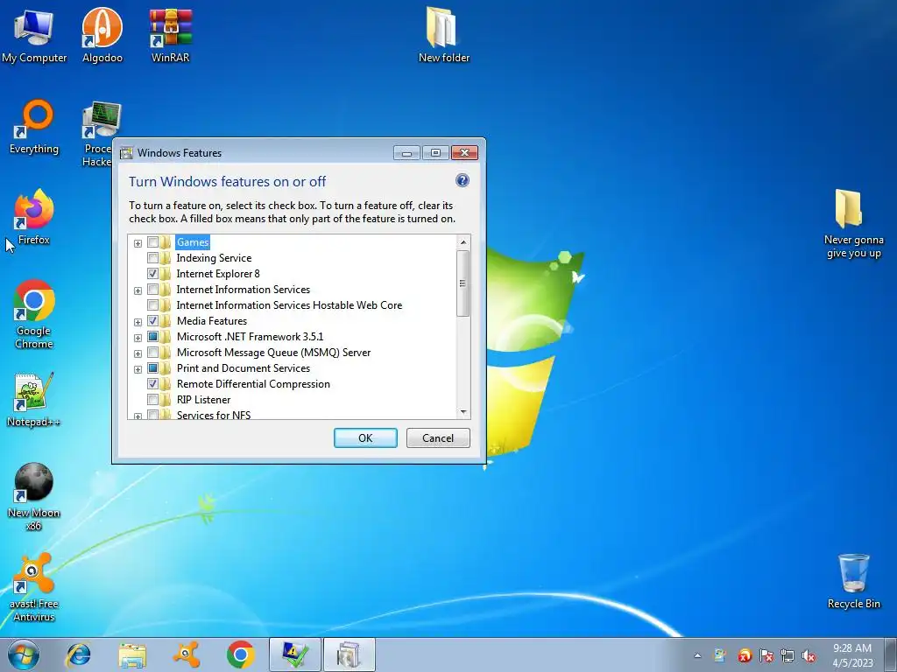Open the avast tray icon
Viewport: 897px width, 672px height.
[745, 656]
